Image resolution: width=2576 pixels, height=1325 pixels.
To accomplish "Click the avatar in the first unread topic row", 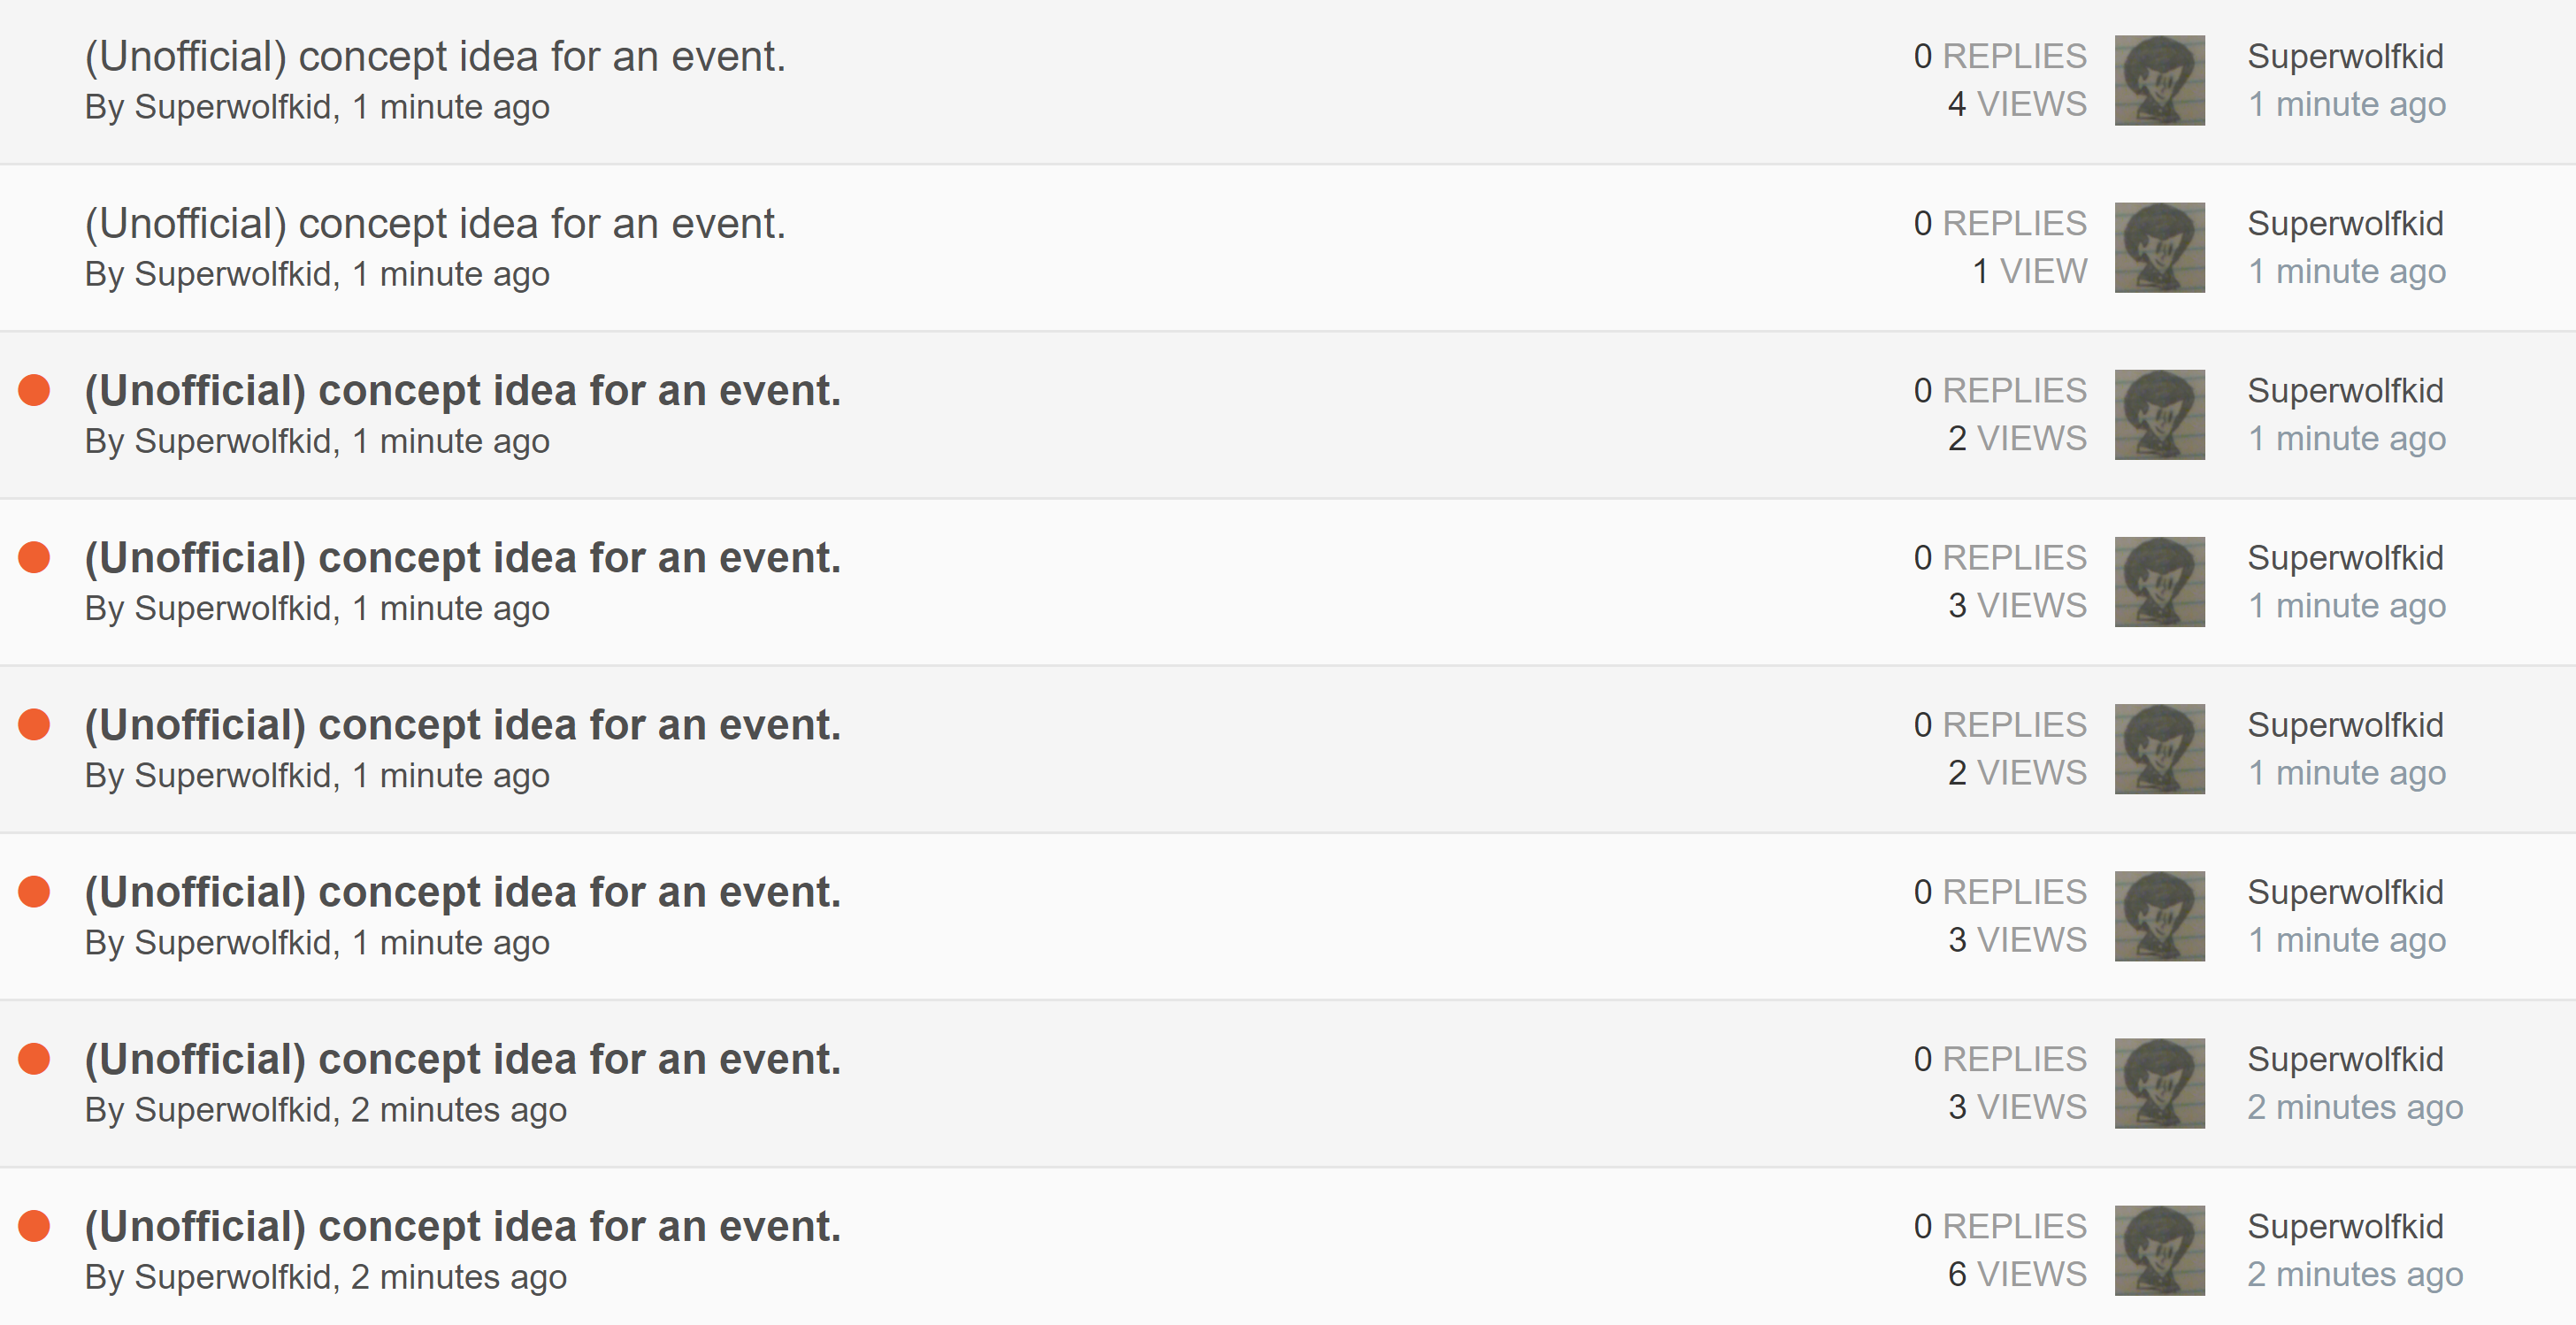I will click(x=2159, y=415).
